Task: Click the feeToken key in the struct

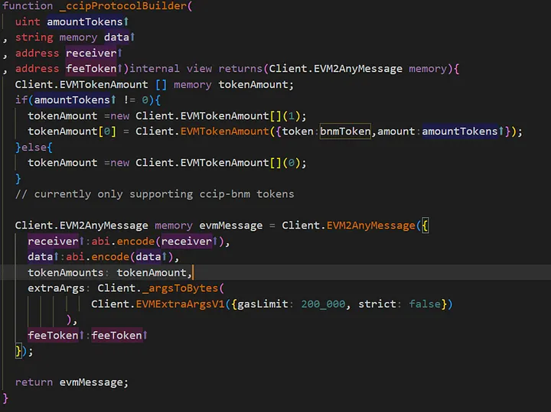Action: click(x=52, y=336)
